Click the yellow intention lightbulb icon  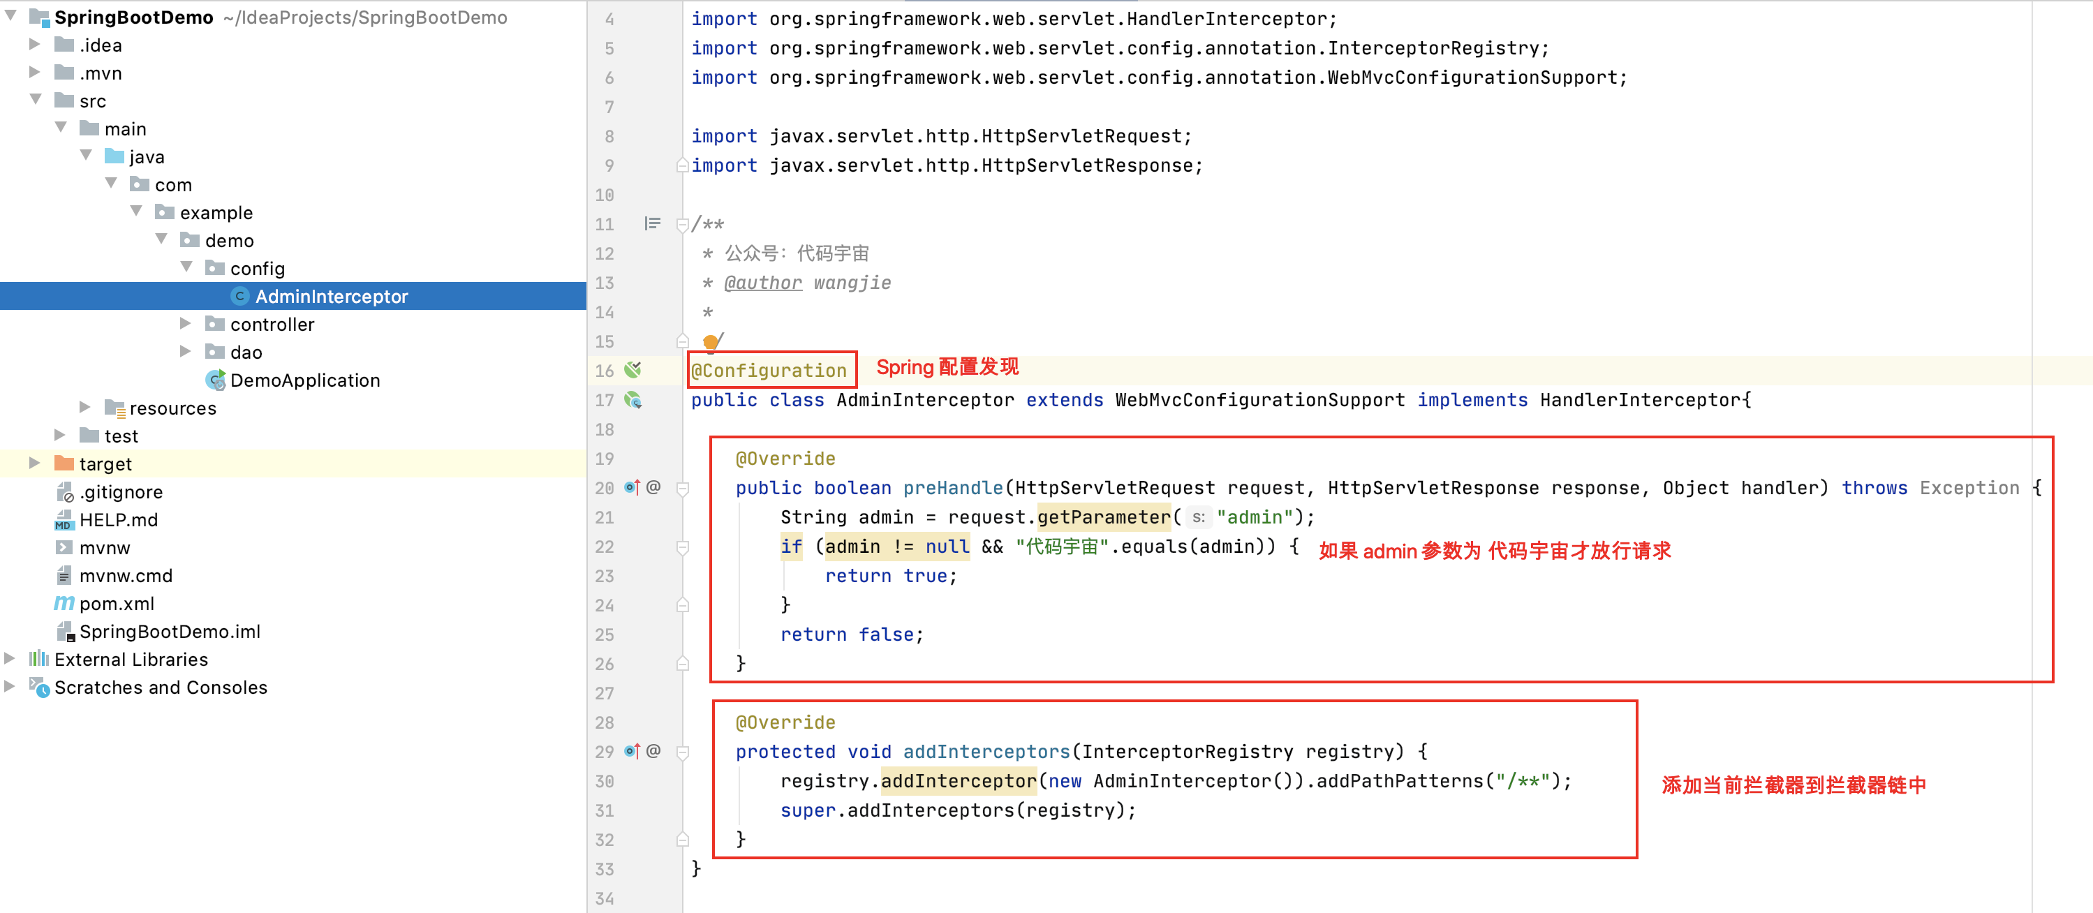[710, 342]
